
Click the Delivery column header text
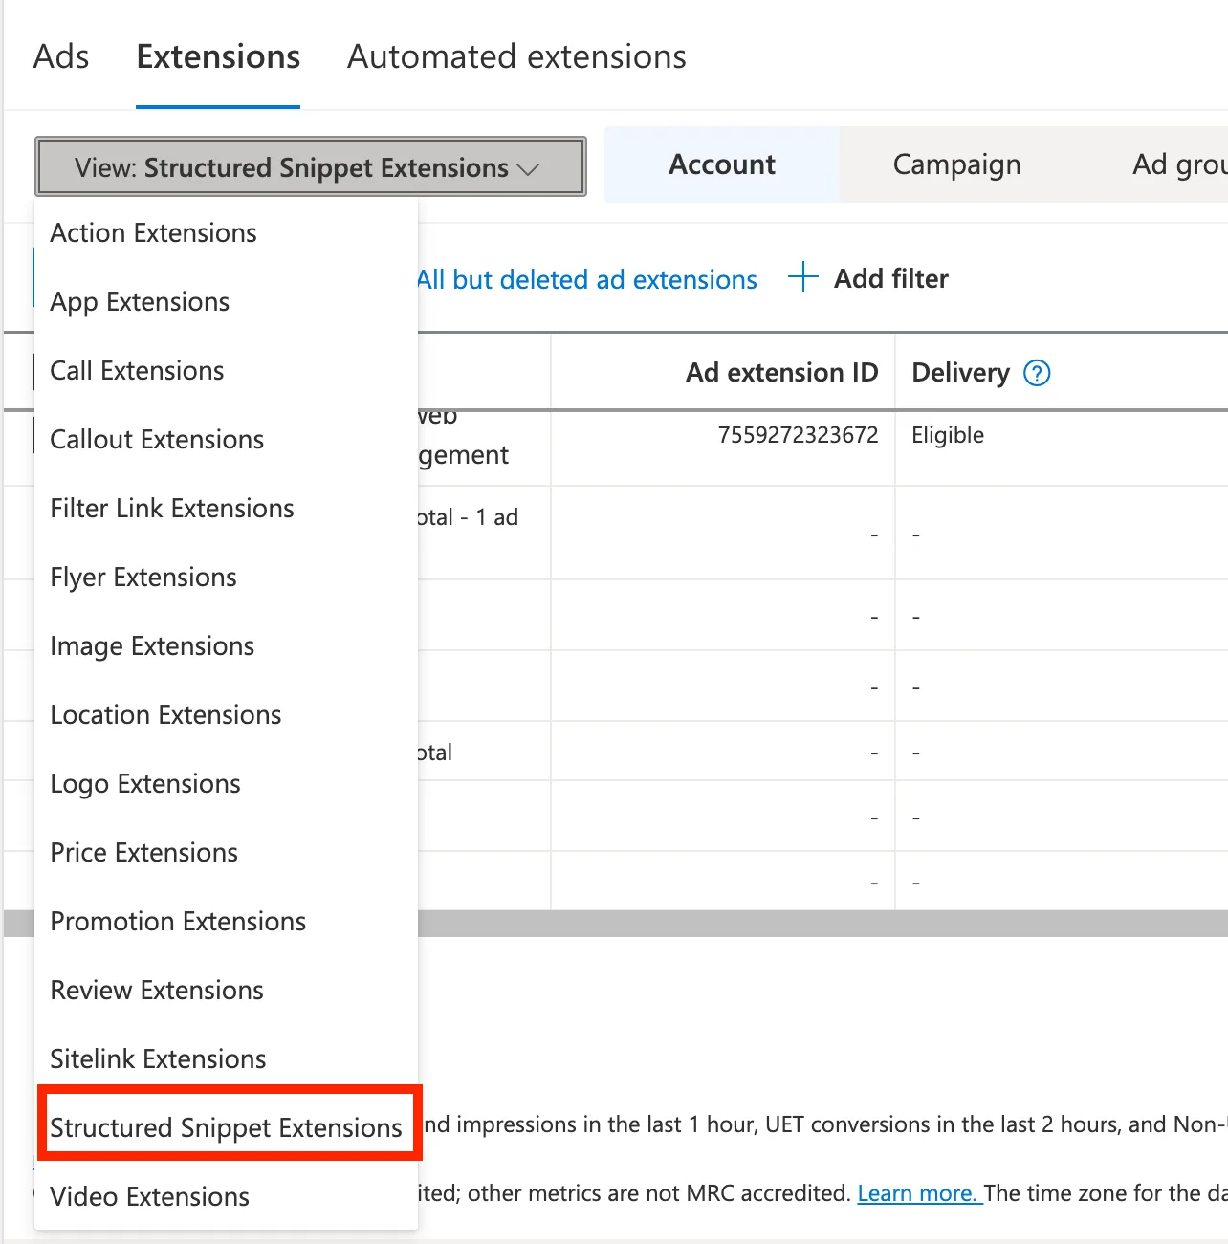click(x=960, y=372)
